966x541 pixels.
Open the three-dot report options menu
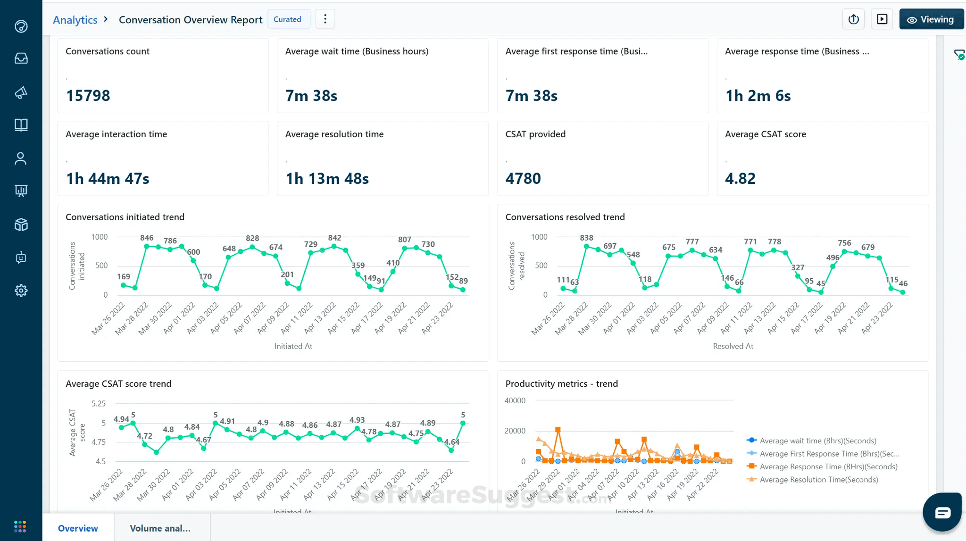(x=325, y=19)
